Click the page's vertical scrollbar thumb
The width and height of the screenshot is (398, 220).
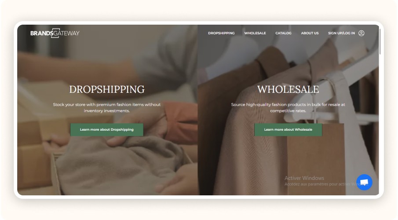click(380, 41)
